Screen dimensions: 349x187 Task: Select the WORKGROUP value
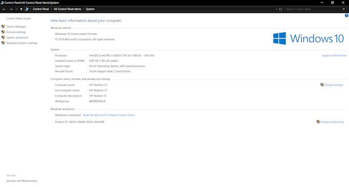(98, 101)
